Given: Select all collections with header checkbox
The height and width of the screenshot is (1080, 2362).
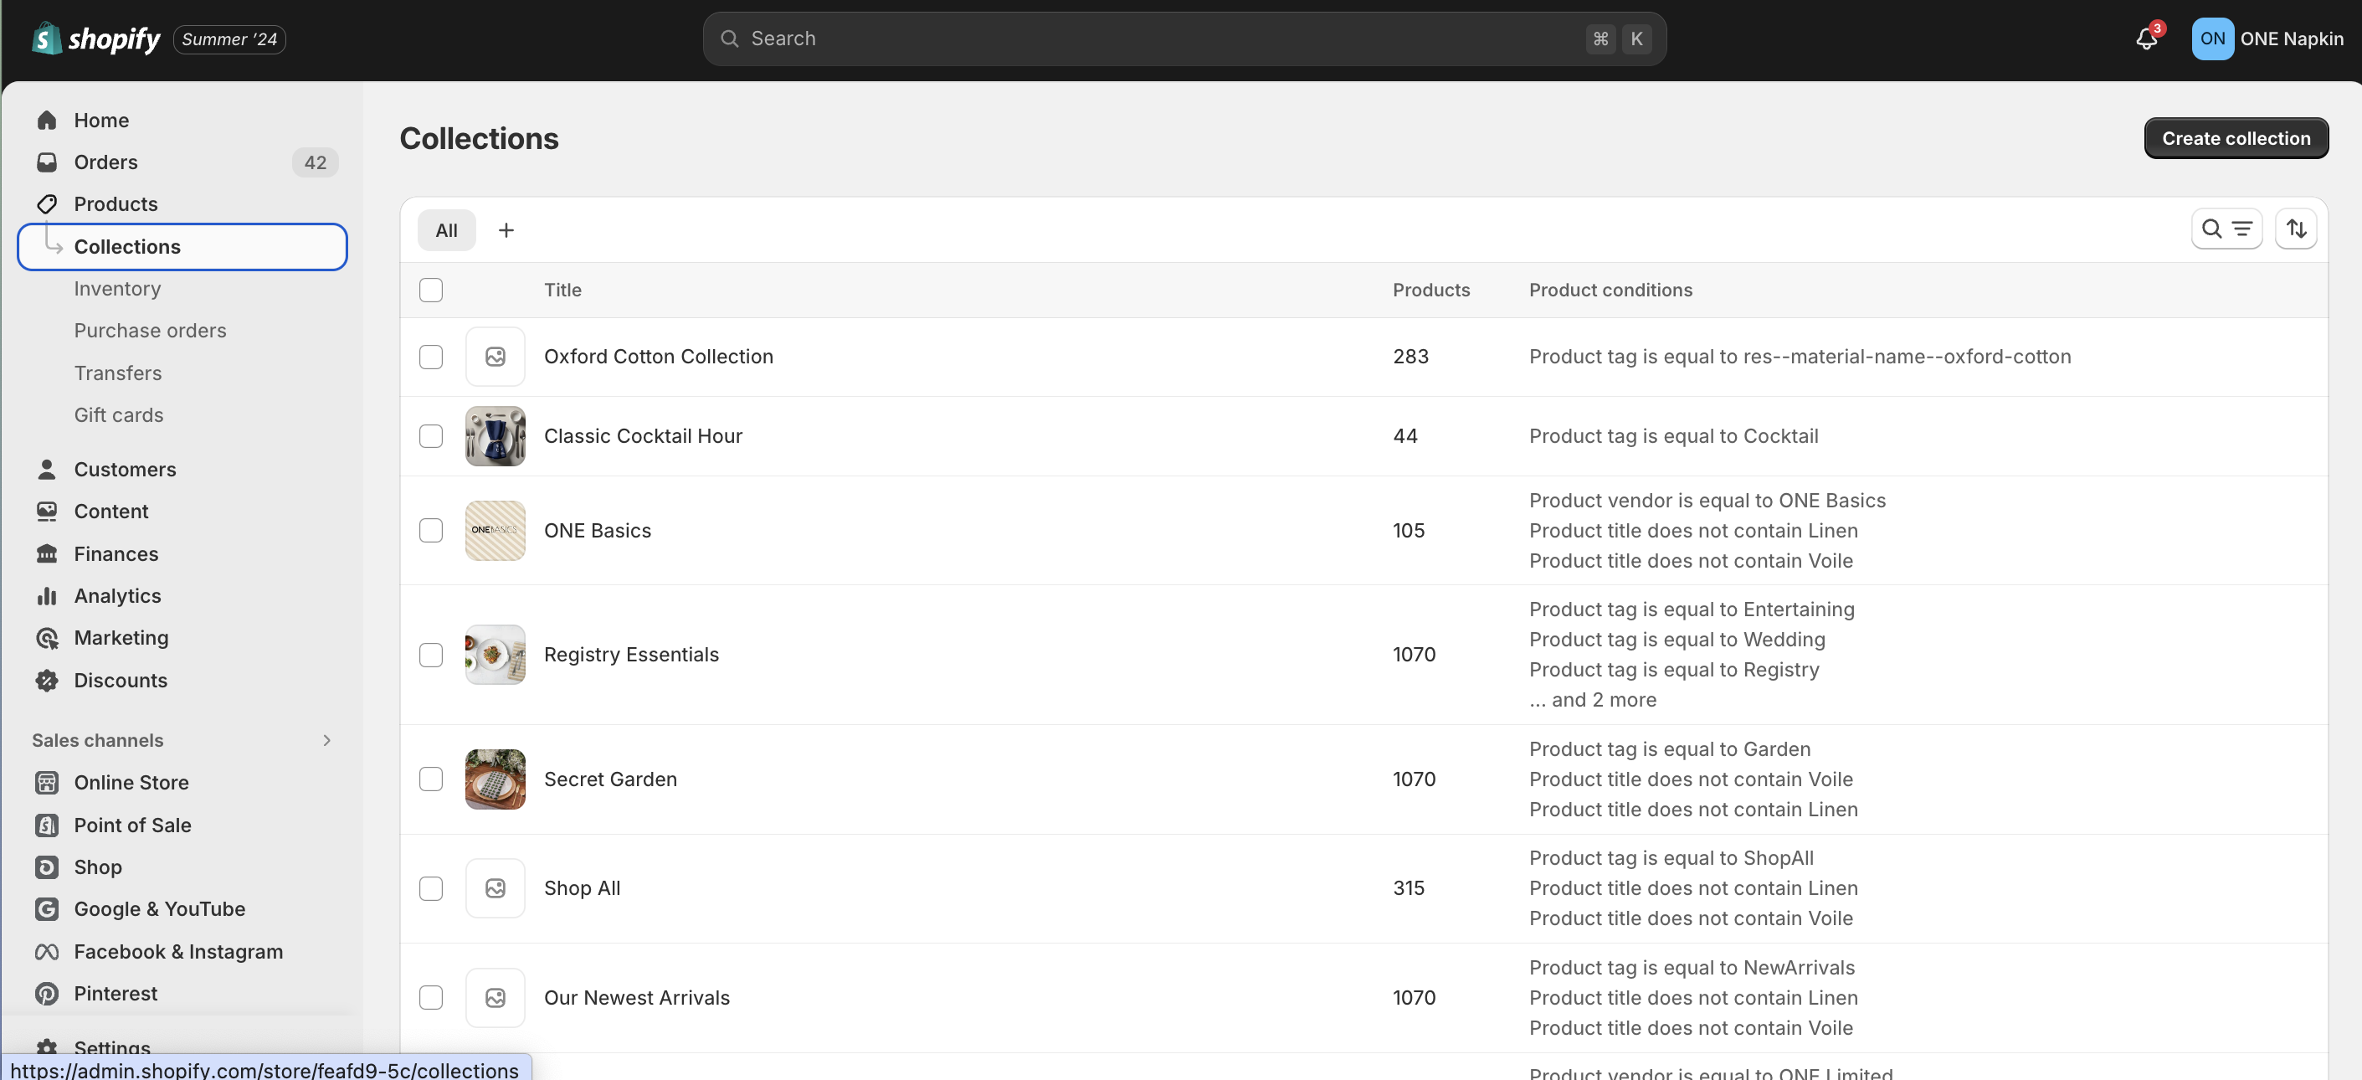Looking at the screenshot, I should tap(431, 290).
